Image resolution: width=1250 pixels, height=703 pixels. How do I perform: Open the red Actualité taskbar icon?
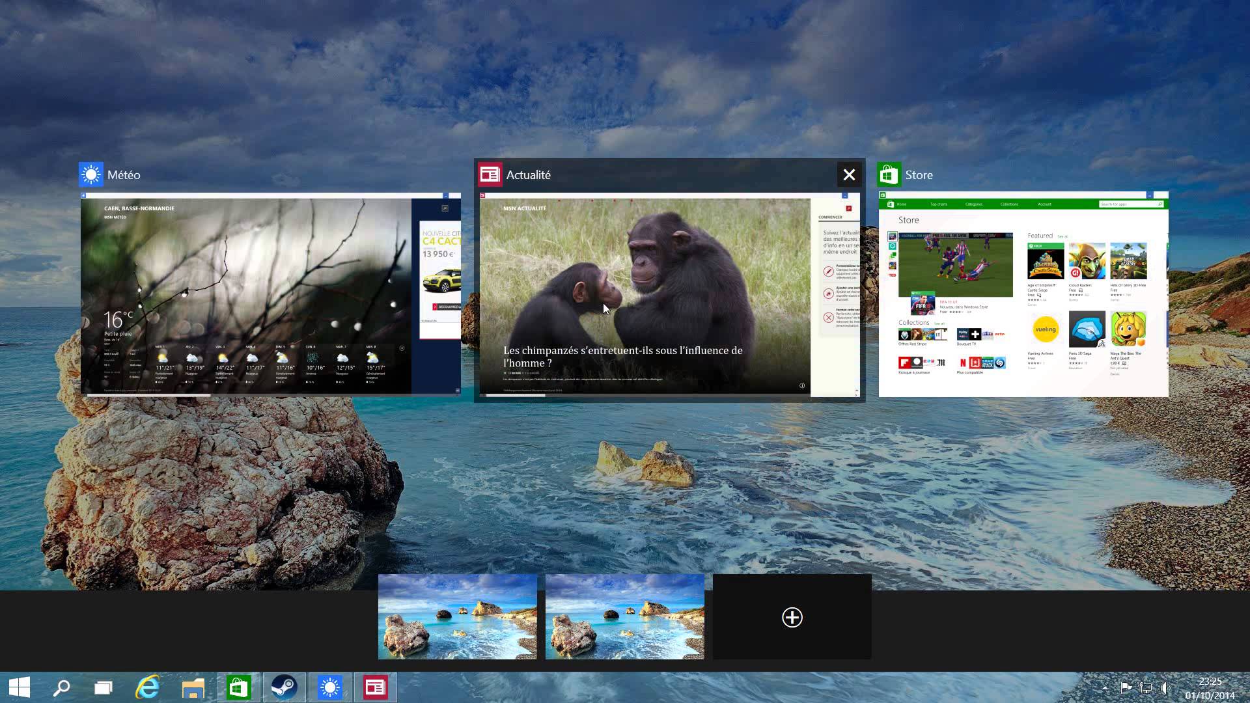click(x=376, y=687)
